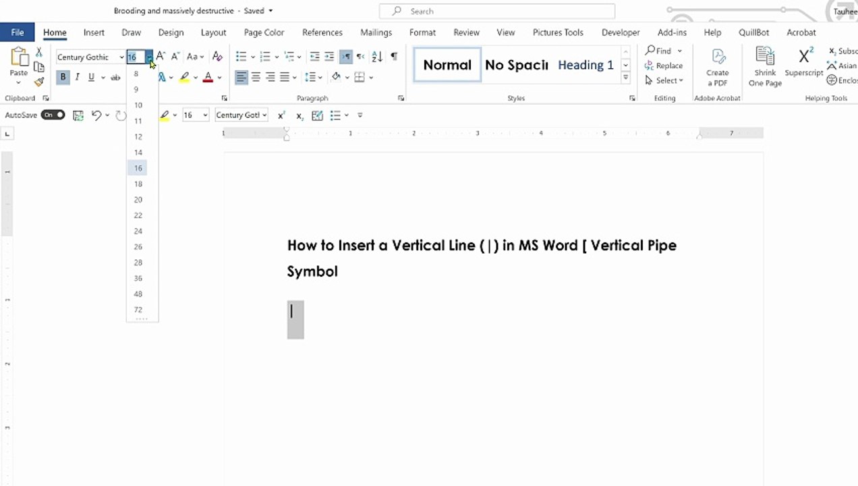Viewport: 858px width, 486px height.
Task: Click the yellow Text Highlight Color button
Action: 184,78
